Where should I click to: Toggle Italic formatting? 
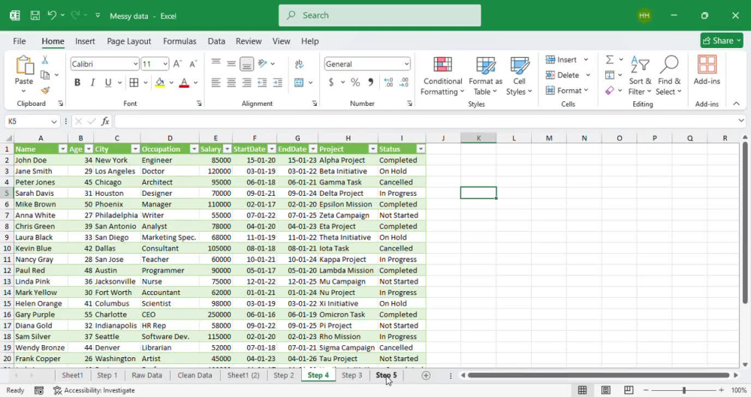click(x=92, y=83)
